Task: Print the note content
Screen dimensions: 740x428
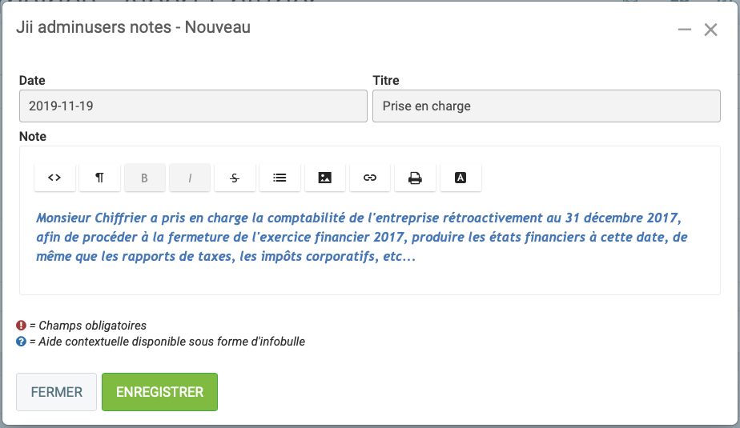Action: 415,178
